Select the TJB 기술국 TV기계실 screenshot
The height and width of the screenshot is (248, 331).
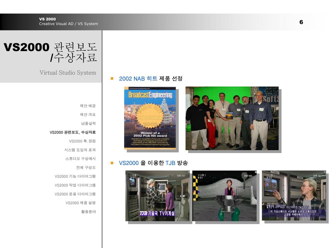[x=157, y=196]
